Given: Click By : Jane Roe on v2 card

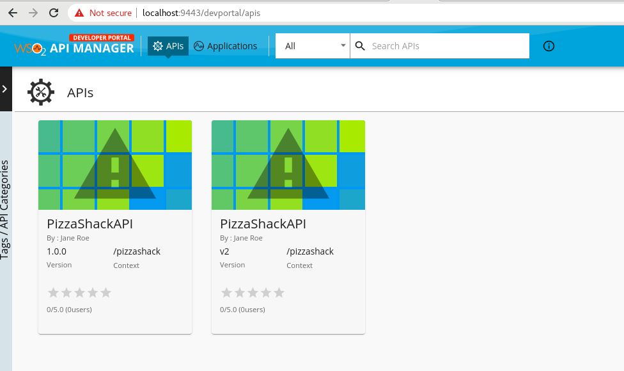Looking at the screenshot, I should coord(241,238).
